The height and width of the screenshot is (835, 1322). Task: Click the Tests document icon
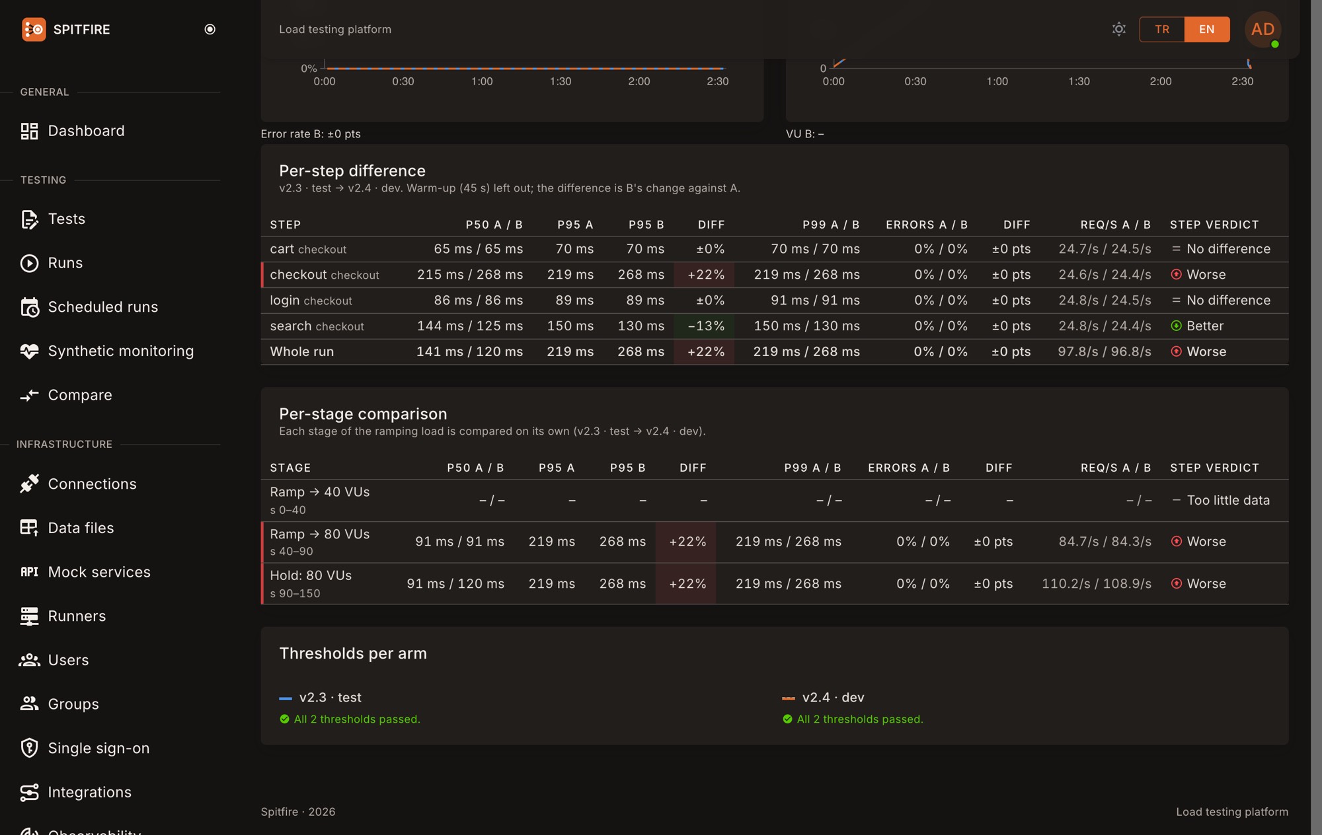pyautogui.click(x=29, y=219)
